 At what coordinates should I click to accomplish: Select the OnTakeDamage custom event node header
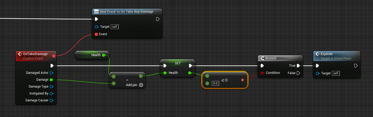[x=36, y=56]
